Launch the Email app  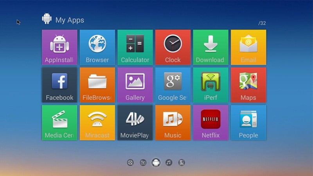248,47
